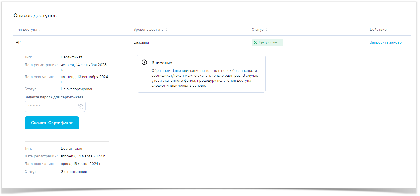Click sort arrows beside Уровень доступа
This screenshot has height=196, width=420.
(x=166, y=30)
